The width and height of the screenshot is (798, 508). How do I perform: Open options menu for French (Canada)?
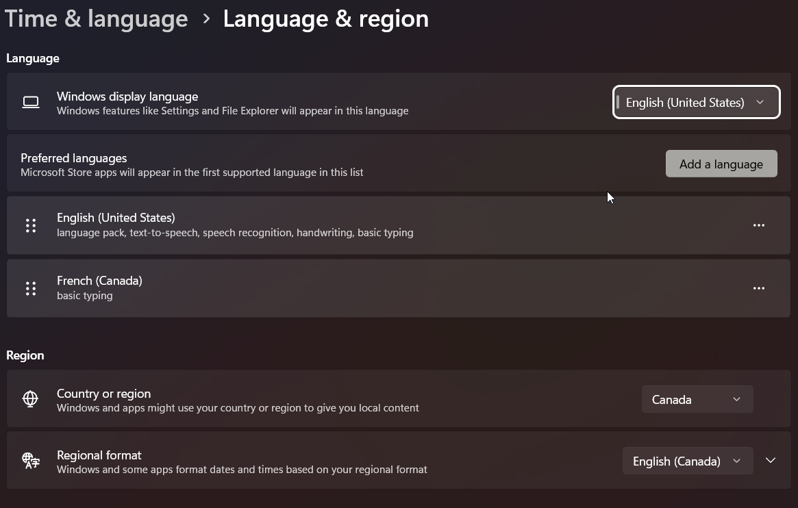click(758, 288)
